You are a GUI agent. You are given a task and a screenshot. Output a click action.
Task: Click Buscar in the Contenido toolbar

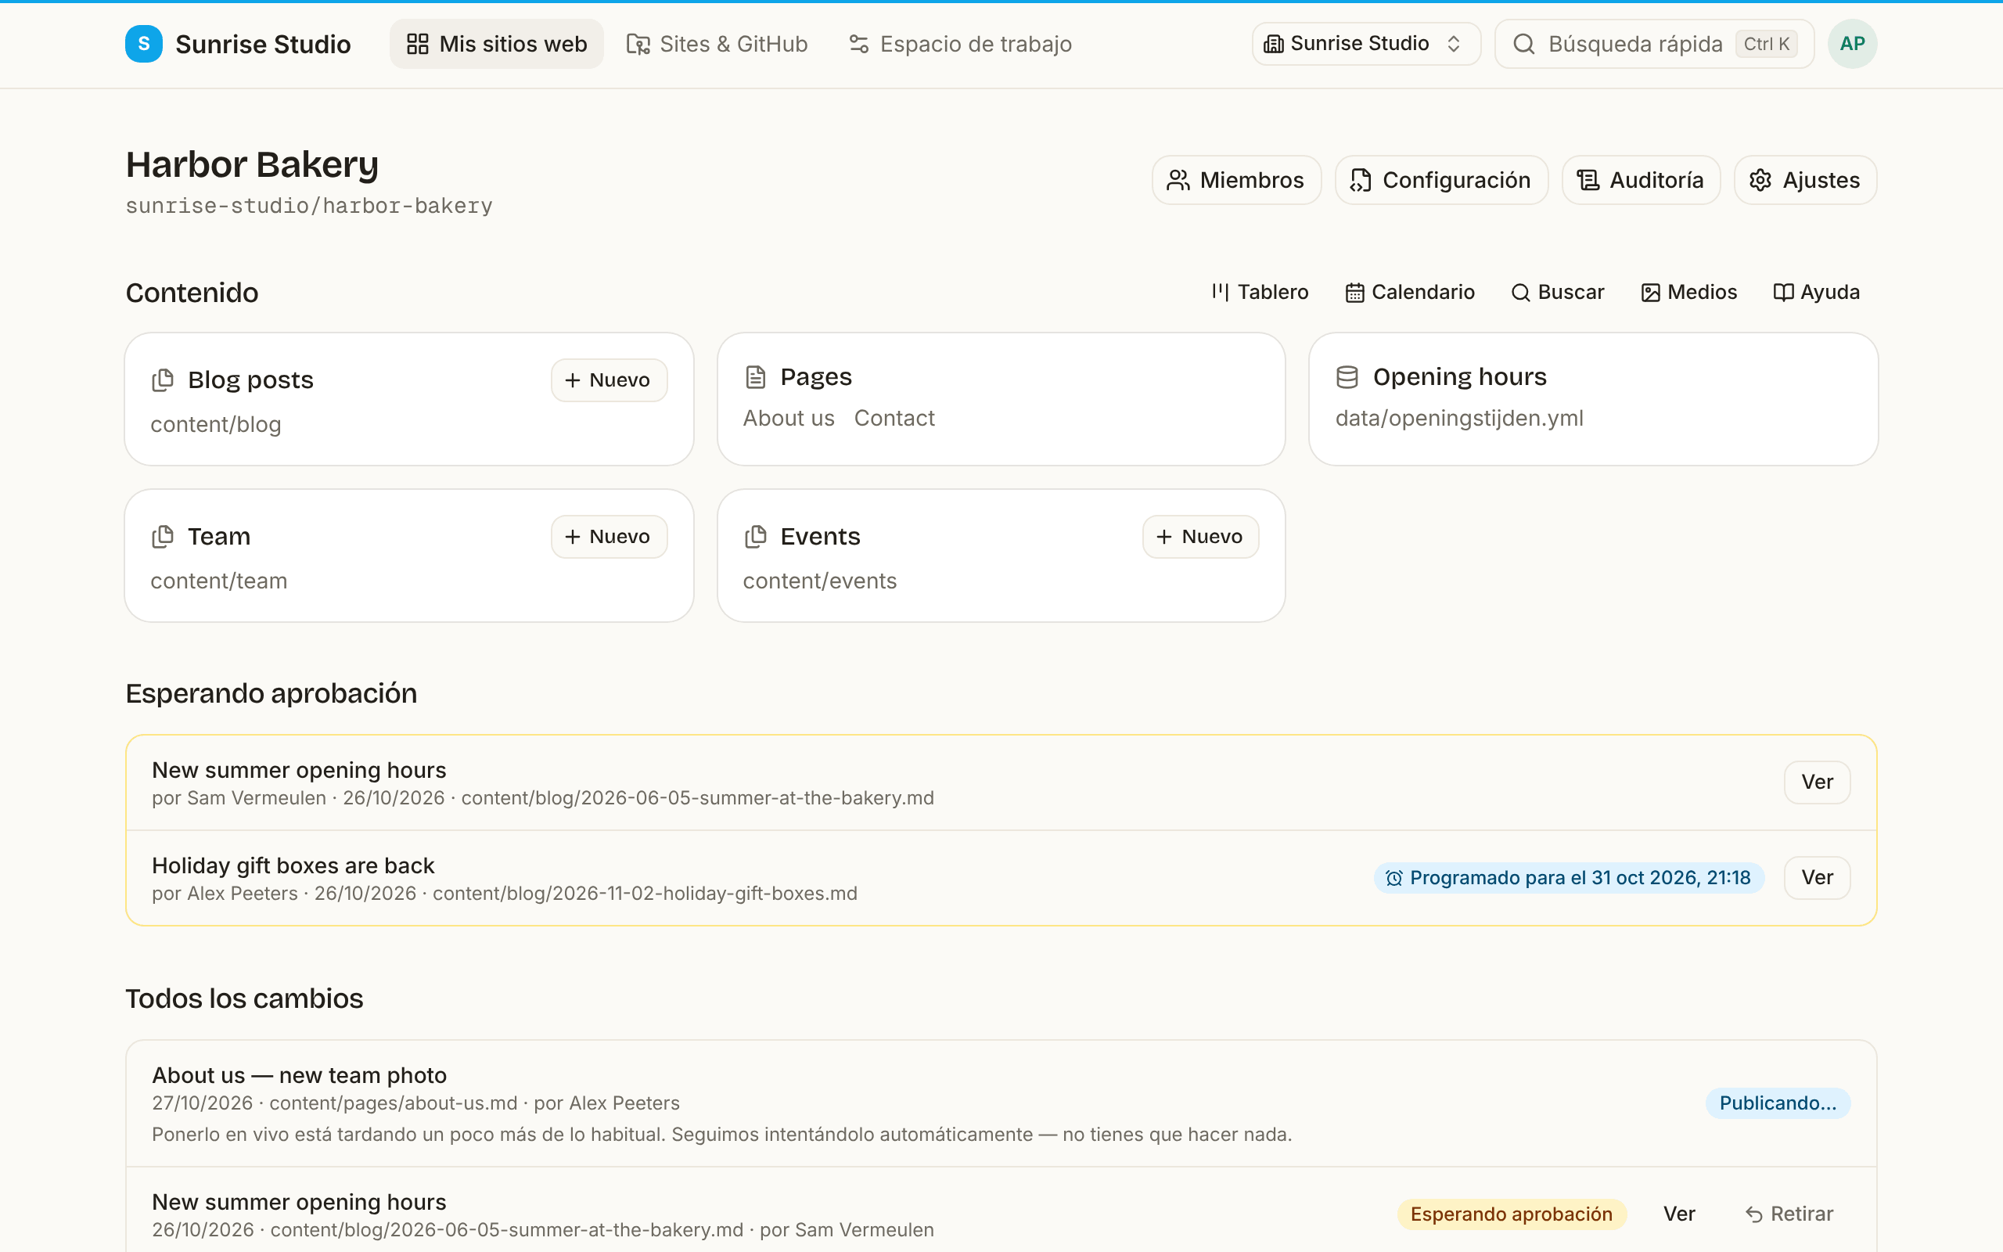[x=1557, y=293]
